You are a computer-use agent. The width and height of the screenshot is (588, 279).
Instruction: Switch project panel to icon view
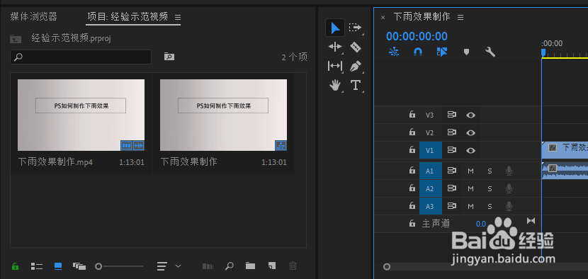(x=58, y=266)
